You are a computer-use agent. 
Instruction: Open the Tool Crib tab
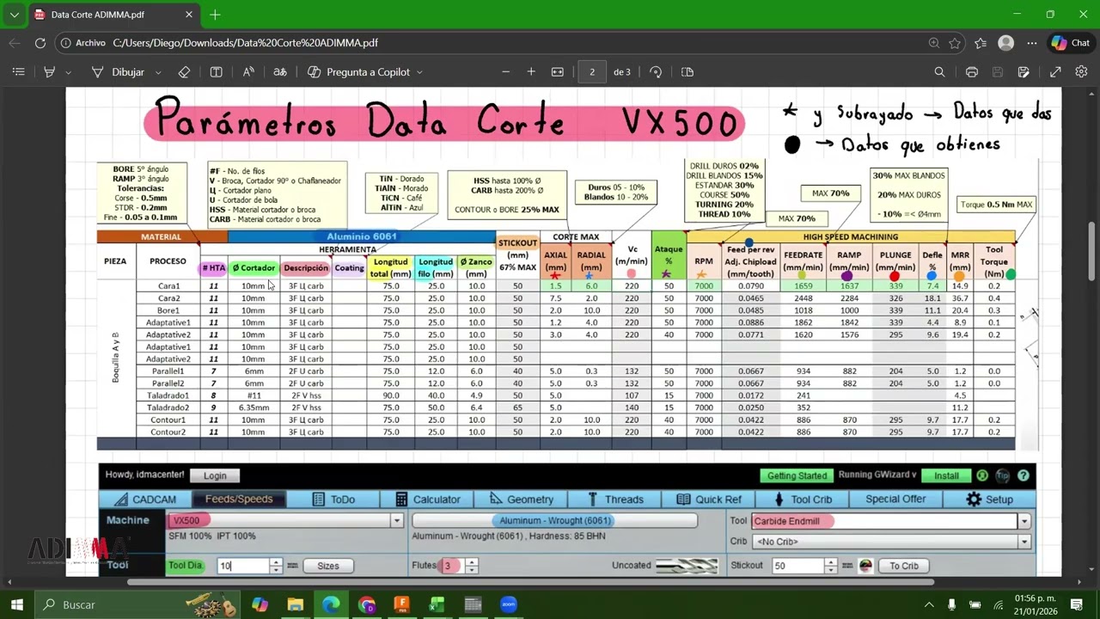[803, 499]
